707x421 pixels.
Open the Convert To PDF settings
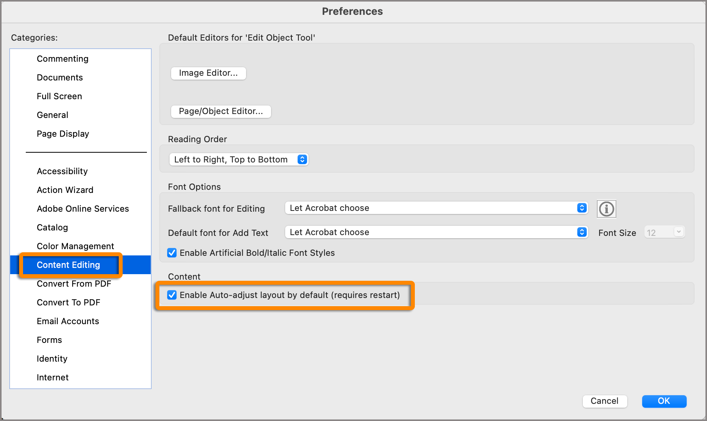click(68, 302)
